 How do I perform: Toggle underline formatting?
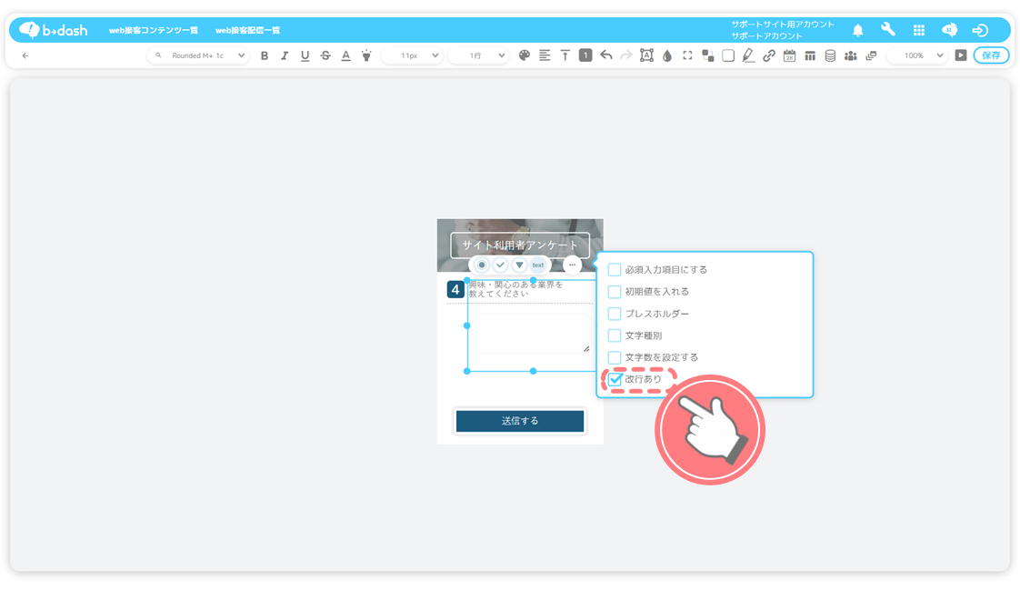305,56
